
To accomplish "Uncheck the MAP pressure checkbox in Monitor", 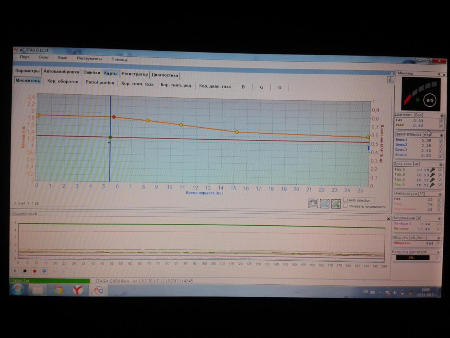I will 441,126.
